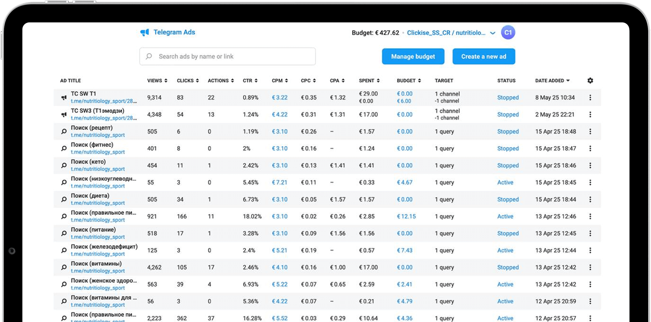Sort the table by Date Added
The width and height of the screenshot is (651, 322).
pos(553,80)
